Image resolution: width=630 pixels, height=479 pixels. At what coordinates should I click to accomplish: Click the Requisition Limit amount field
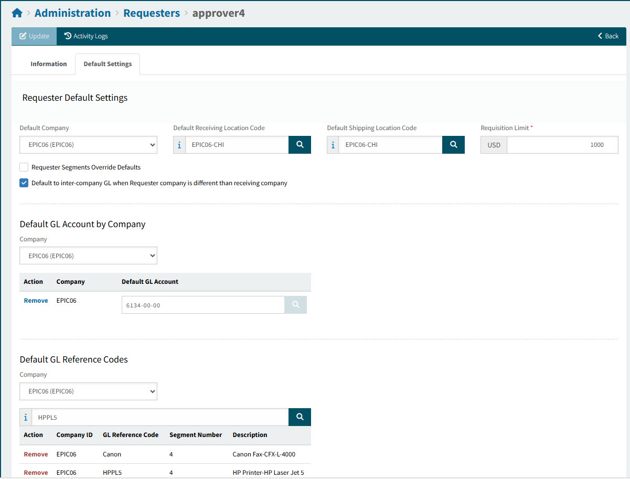[x=562, y=145]
